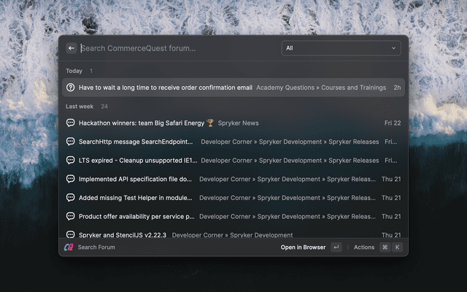Click chat bubble icon beside Hackathon winners
The height and width of the screenshot is (292, 467).
click(71, 123)
